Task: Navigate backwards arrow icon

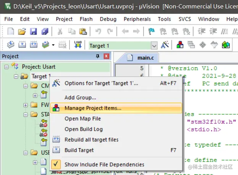Action: 125,31
